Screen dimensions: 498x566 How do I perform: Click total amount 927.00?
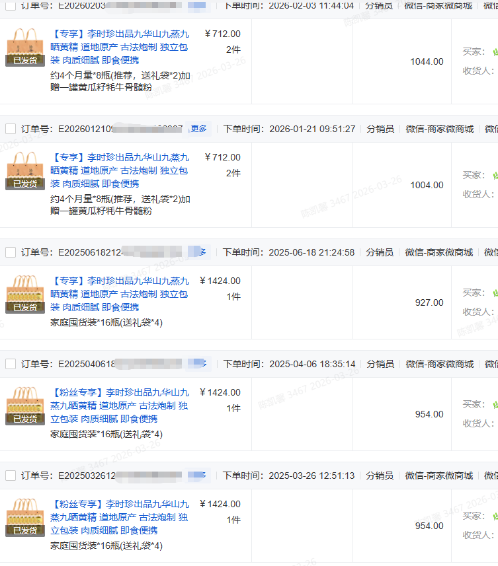[429, 302]
